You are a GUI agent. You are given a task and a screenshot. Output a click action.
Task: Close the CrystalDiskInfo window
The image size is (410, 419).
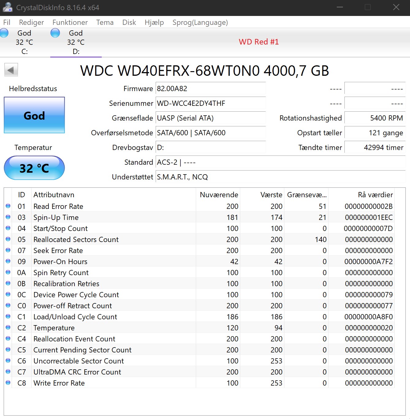pyautogui.click(x=396, y=7)
